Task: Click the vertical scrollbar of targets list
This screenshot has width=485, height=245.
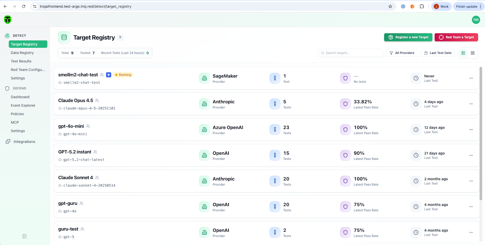Action: tap(481, 133)
